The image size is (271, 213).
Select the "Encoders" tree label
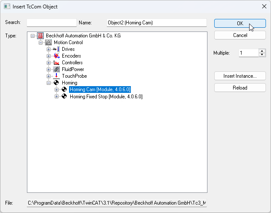pos(72,56)
